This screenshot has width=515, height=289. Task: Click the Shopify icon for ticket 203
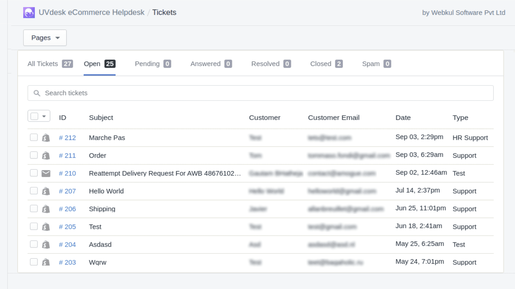pyautogui.click(x=46, y=262)
